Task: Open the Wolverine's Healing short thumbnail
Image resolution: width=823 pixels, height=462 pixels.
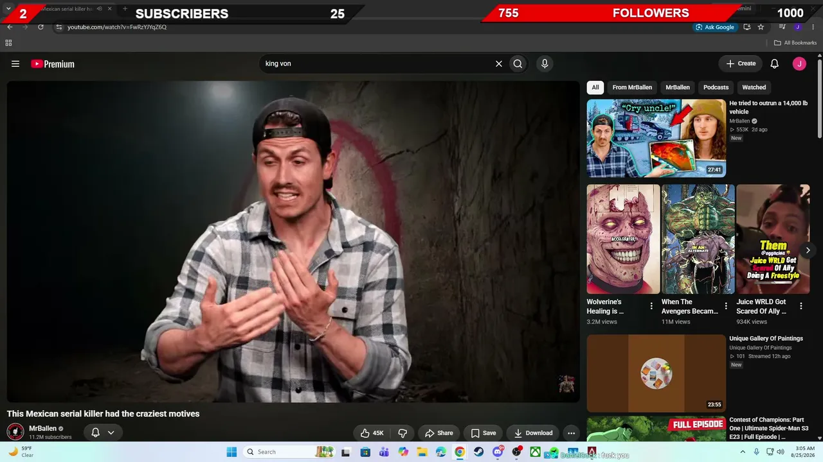Action: click(623, 239)
